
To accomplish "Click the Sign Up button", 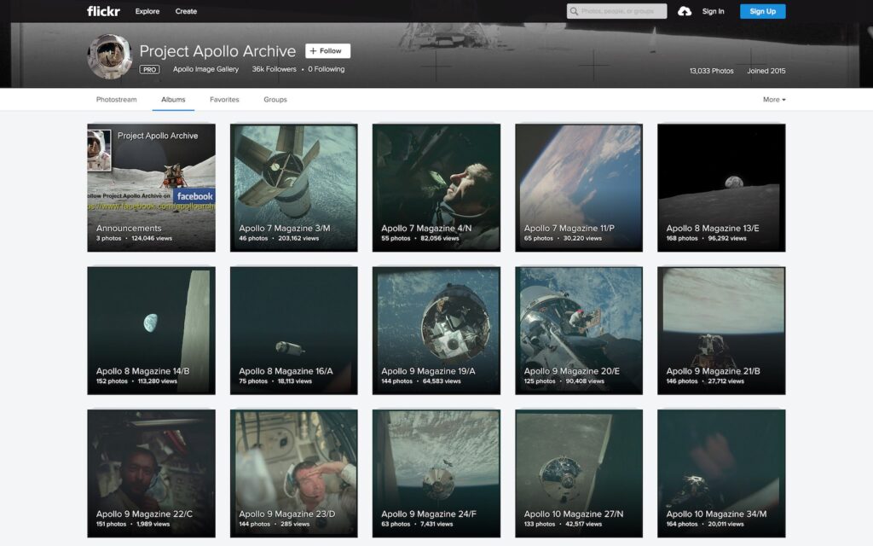I will [x=761, y=11].
